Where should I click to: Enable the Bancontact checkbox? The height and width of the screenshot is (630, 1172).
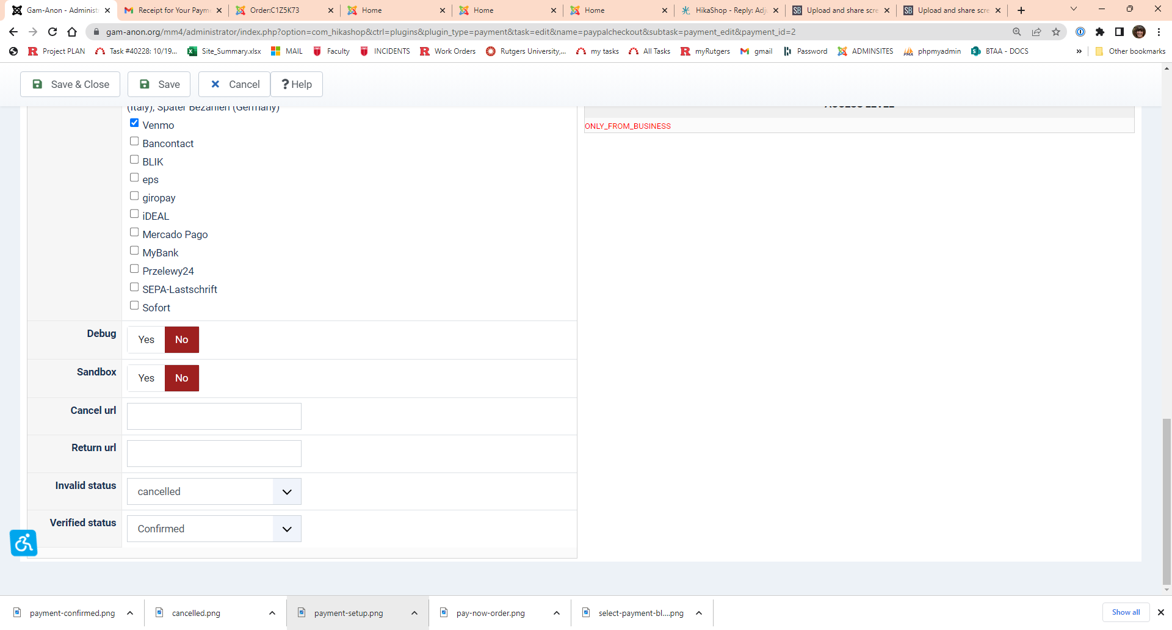click(134, 142)
